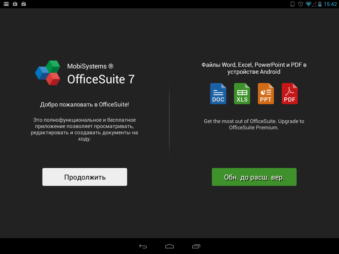This screenshot has height=254, width=339.
Task: Open the checkmark bag notification icon
Action: point(24,4)
